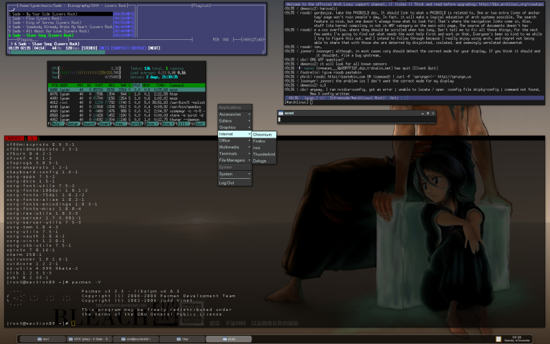Image resolution: width=550 pixels, height=344 pixels.
Task: Click the clock showing 09:36
Action: [517, 338]
